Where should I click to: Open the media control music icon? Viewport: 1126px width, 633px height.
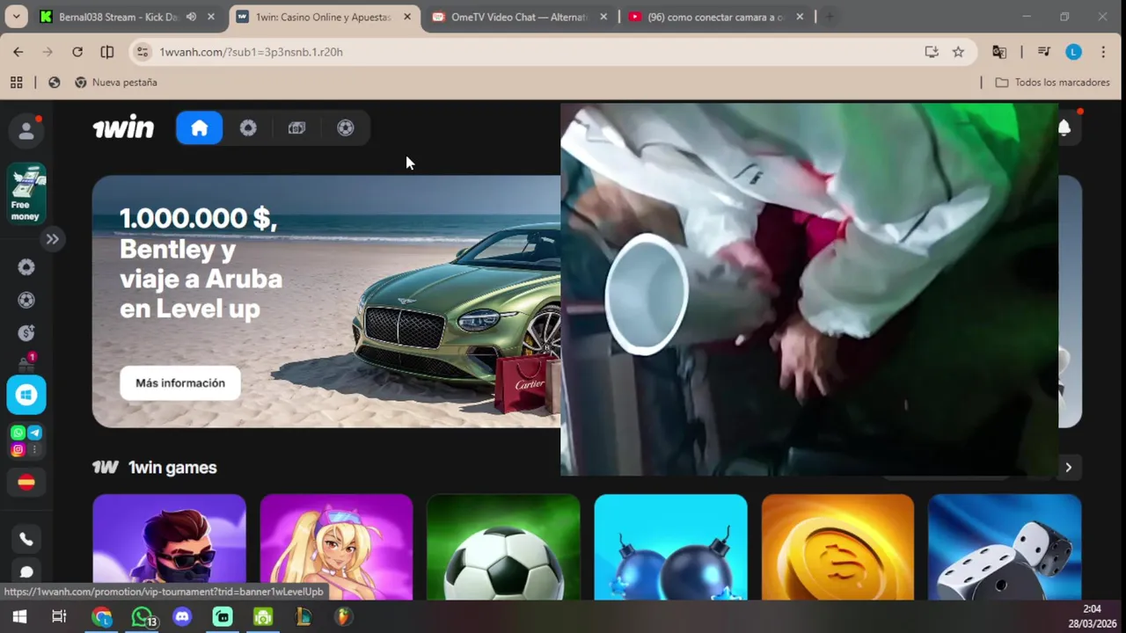(x=1044, y=52)
